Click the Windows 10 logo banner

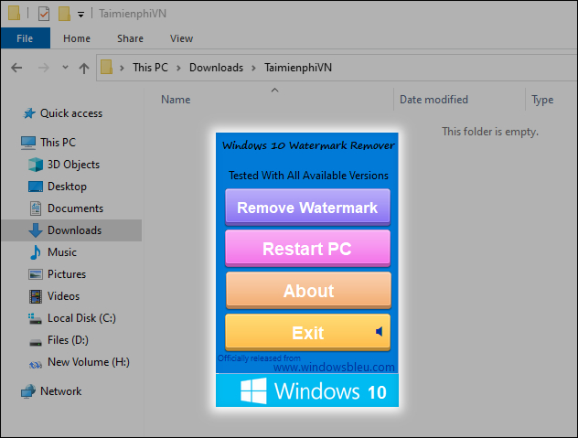307,390
